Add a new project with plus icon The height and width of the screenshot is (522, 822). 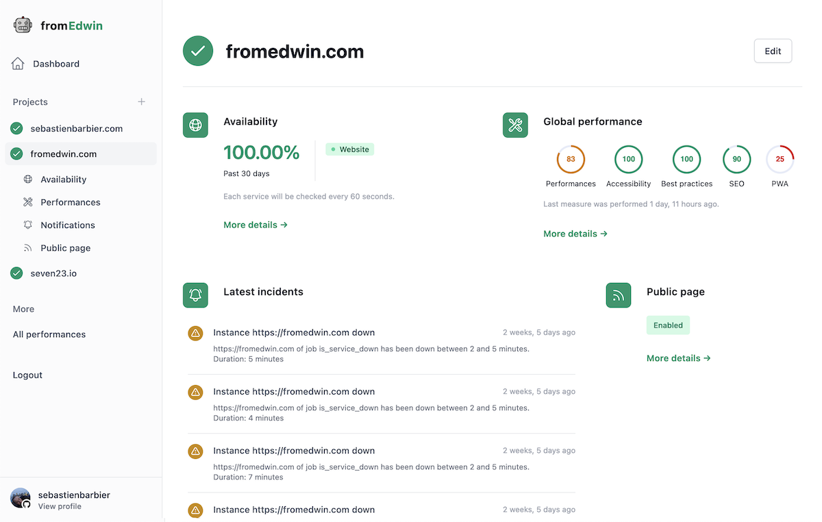coord(142,102)
